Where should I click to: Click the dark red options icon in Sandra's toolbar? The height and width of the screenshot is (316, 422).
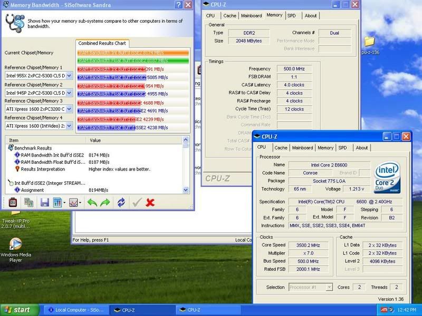click(13, 202)
